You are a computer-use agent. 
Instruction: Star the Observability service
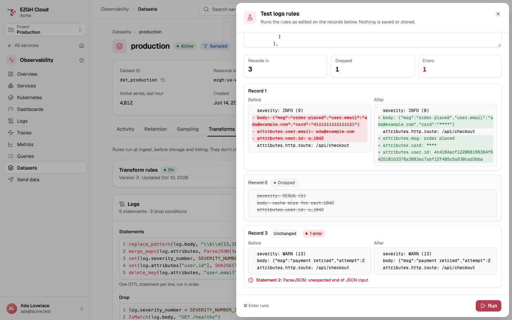(x=81, y=60)
